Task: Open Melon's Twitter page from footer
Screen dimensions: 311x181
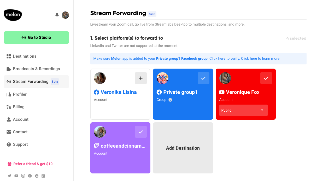Action: pos(9,176)
